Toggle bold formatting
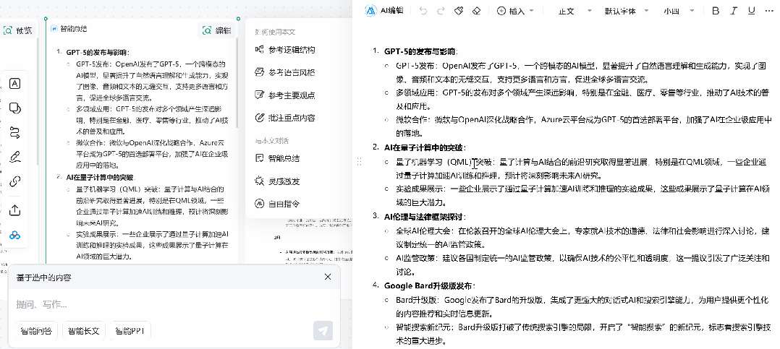This screenshot has height=349, width=780. [716, 11]
